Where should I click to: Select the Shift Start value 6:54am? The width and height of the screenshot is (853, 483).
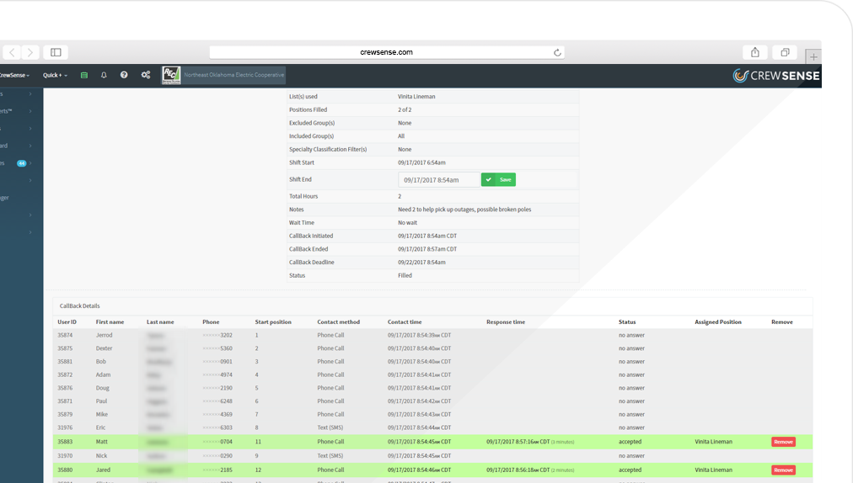421,162
